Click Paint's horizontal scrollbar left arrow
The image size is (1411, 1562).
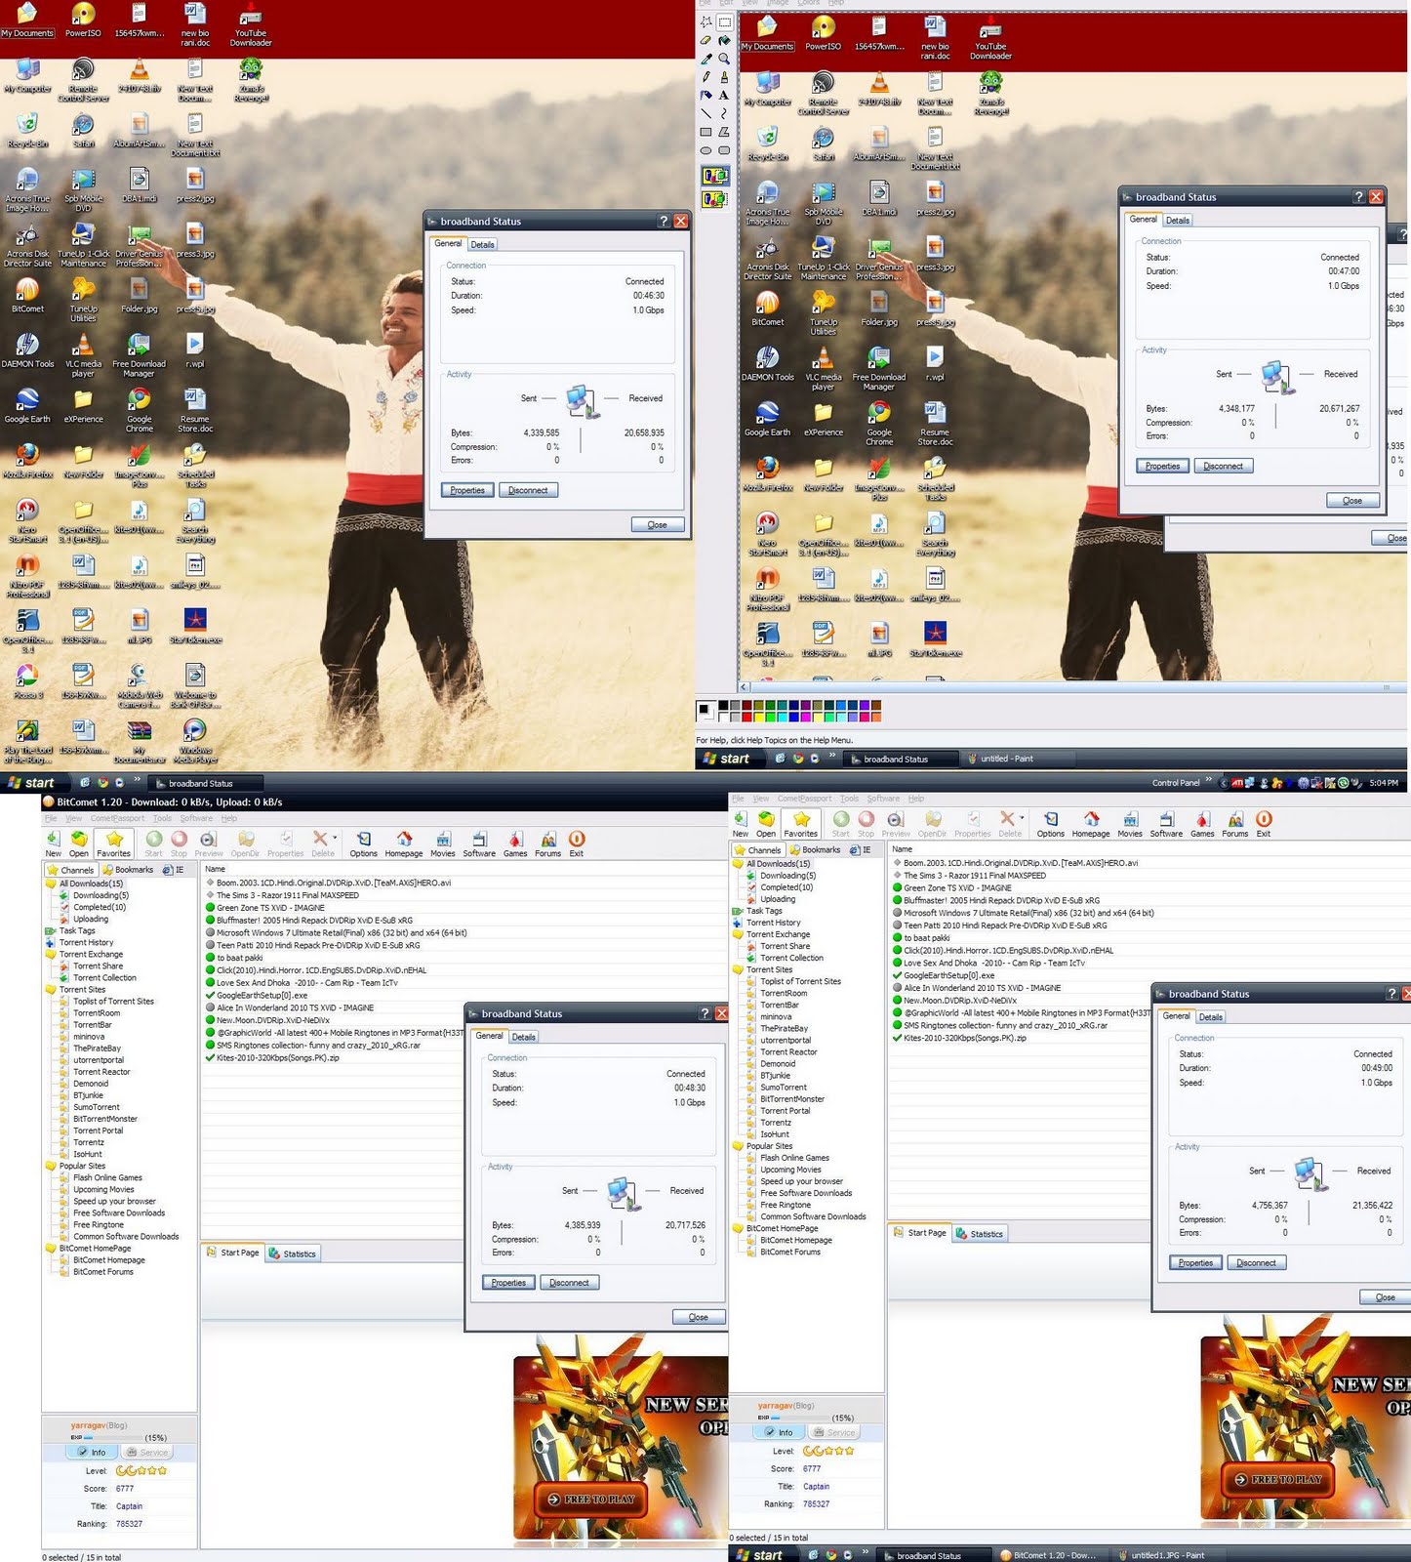746,687
